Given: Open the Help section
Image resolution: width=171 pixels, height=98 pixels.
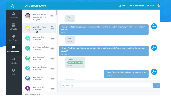Looking at the screenshot, I should pyautogui.click(x=13, y=72).
